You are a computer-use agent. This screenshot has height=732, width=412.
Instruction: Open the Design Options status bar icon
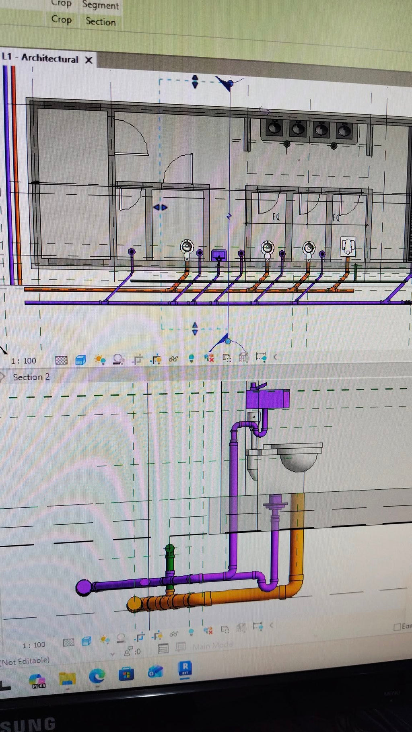163,648
